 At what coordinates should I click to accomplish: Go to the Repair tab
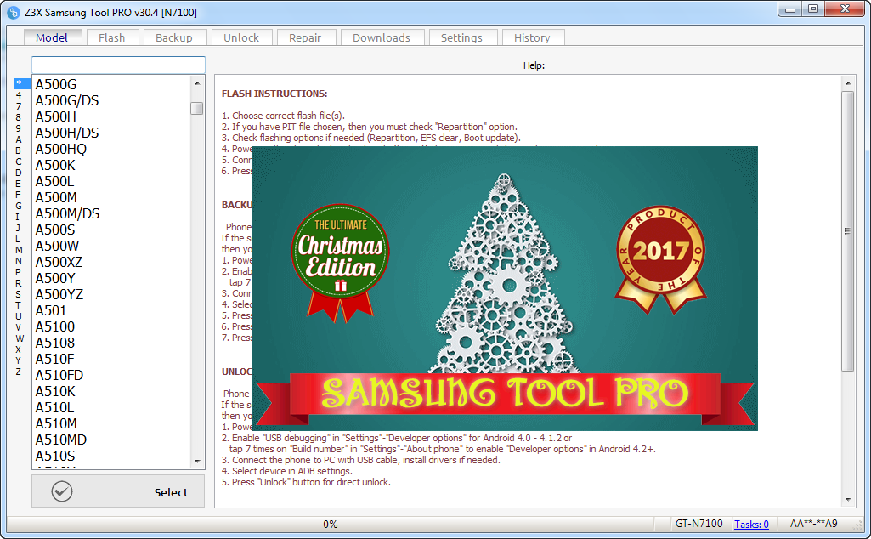pyautogui.click(x=305, y=37)
